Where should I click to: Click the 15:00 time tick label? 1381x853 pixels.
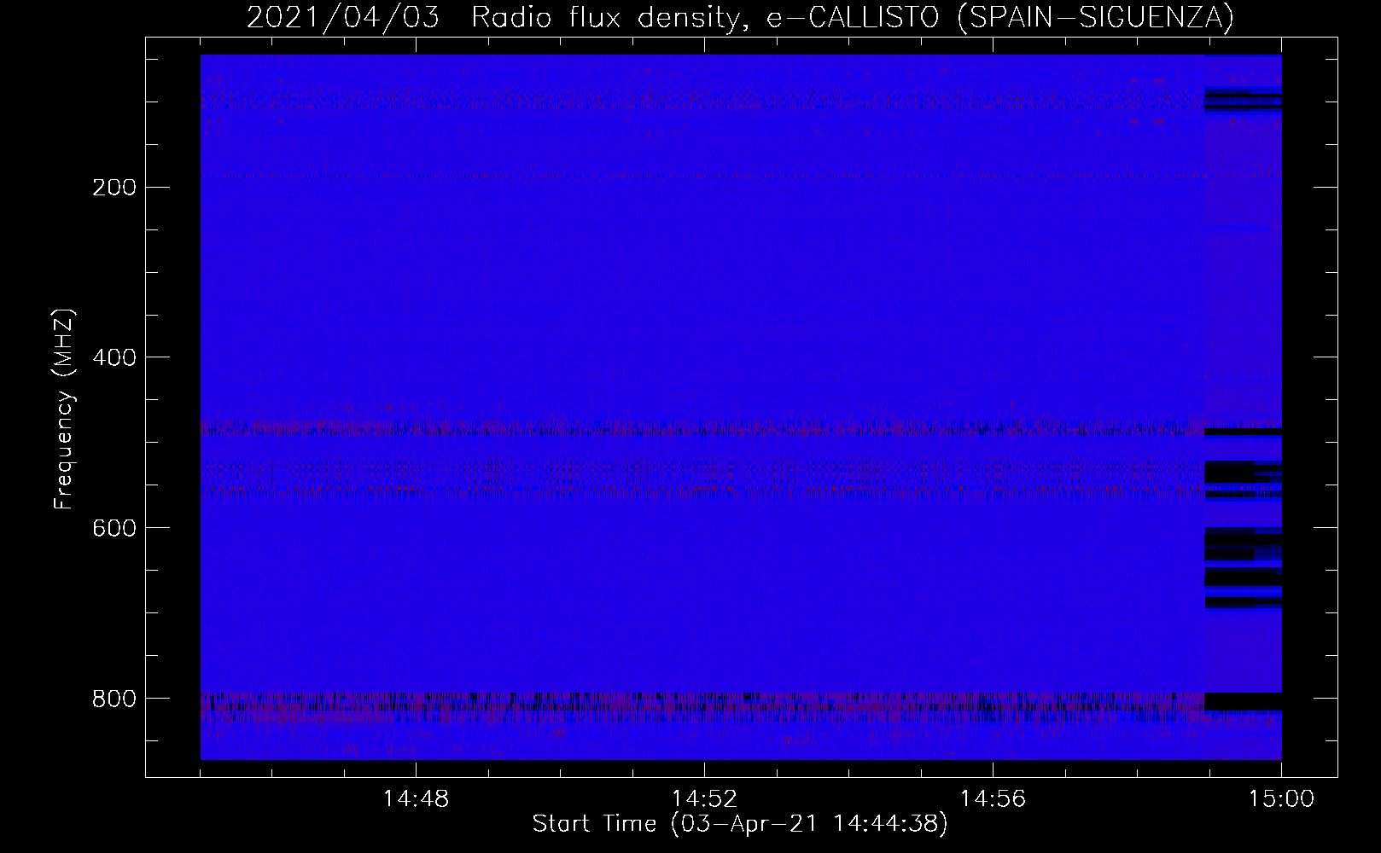click(1281, 799)
